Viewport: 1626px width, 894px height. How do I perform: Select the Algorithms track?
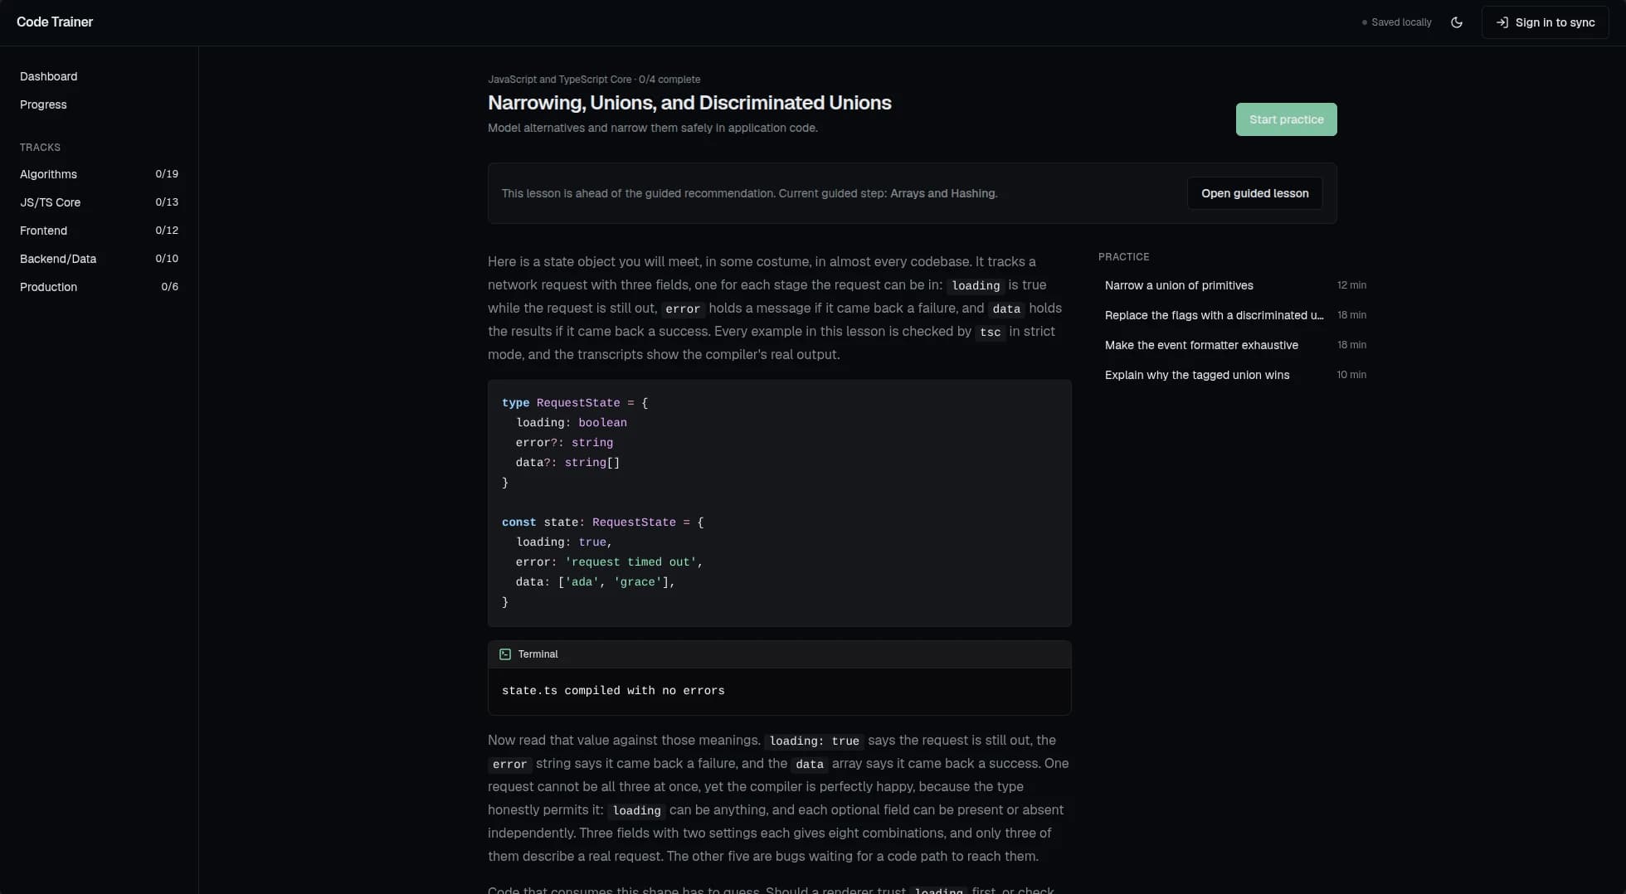99,174
